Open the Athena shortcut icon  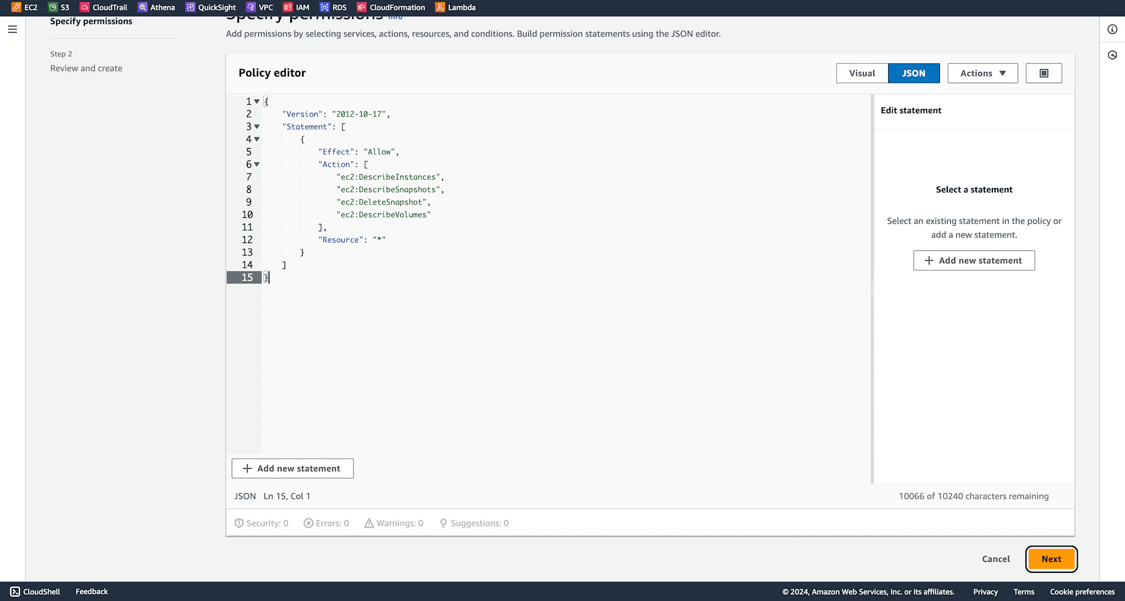coord(142,7)
